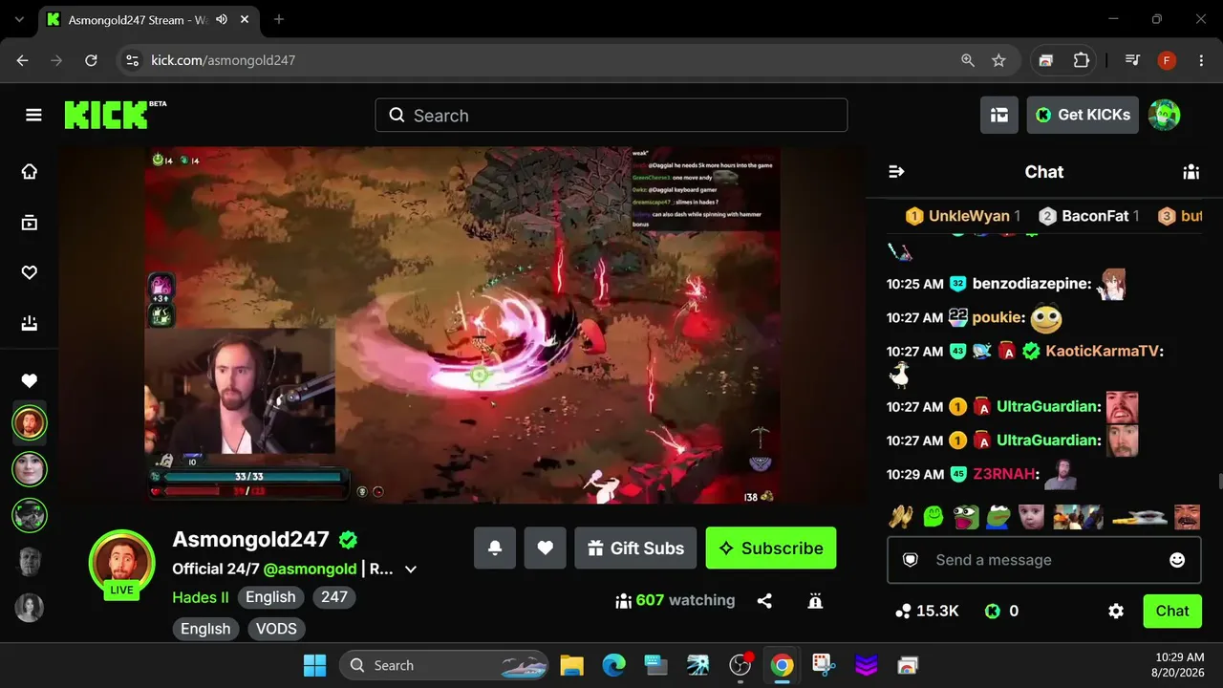Open the Hades II category link
Image resolution: width=1223 pixels, height=688 pixels.
click(201, 597)
